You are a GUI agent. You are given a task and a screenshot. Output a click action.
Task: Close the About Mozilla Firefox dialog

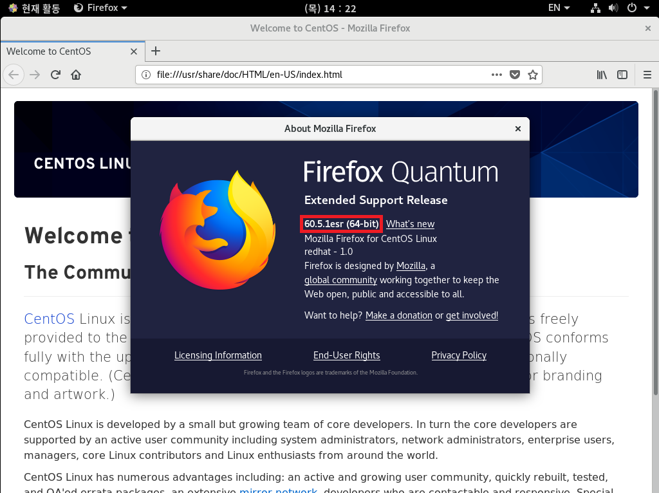point(518,129)
